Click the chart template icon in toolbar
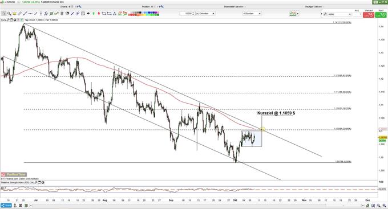The image size is (388, 209). point(293,14)
